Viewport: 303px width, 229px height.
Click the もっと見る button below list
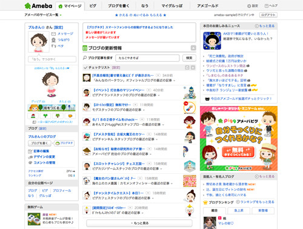click(x=139, y=223)
